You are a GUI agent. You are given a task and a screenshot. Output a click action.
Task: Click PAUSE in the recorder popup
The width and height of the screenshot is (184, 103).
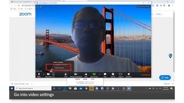click(85, 79)
